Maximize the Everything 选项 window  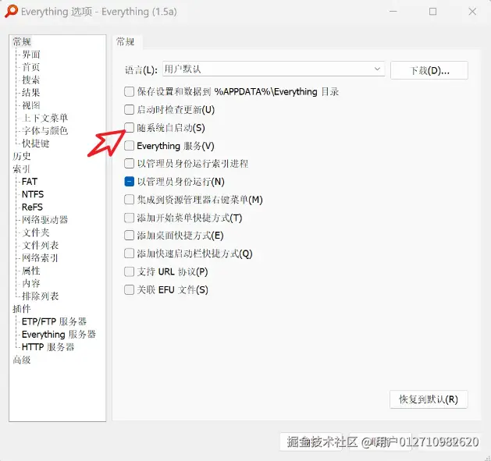432,12
